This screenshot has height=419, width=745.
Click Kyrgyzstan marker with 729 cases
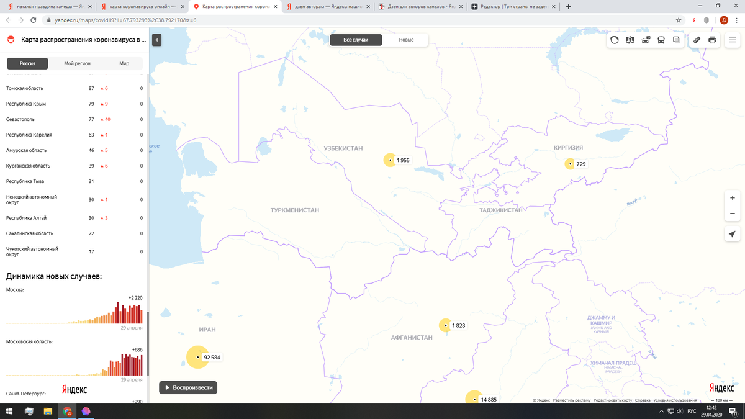click(x=570, y=164)
